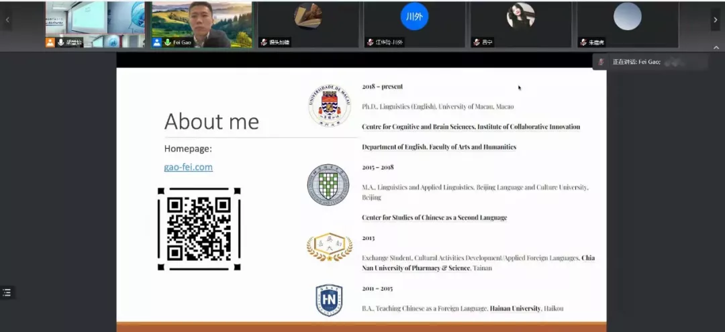The height and width of the screenshot is (332, 725).
Task: Click the blue person icon beside Fei Gao
Action: point(157,42)
